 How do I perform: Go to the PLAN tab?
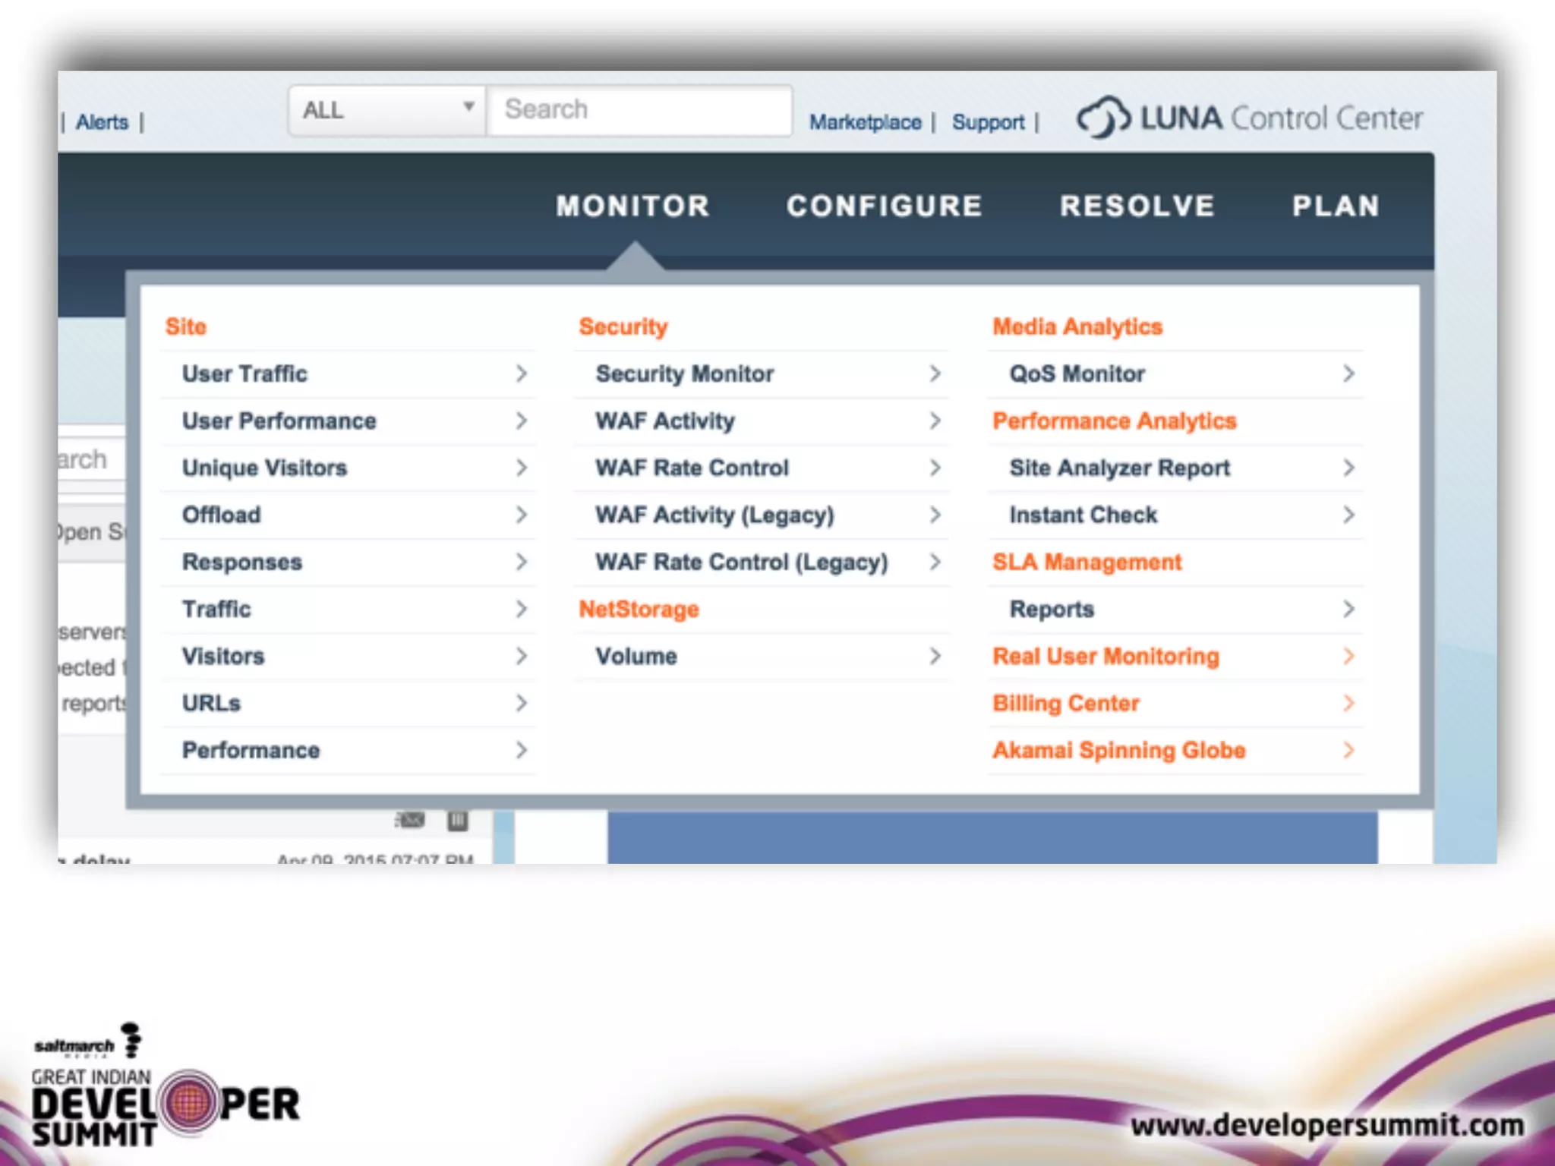click(1336, 206)
